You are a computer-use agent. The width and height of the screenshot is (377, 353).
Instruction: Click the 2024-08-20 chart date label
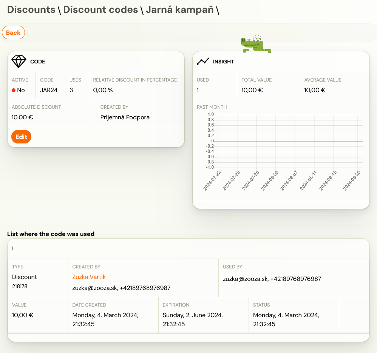coord(352,181)
